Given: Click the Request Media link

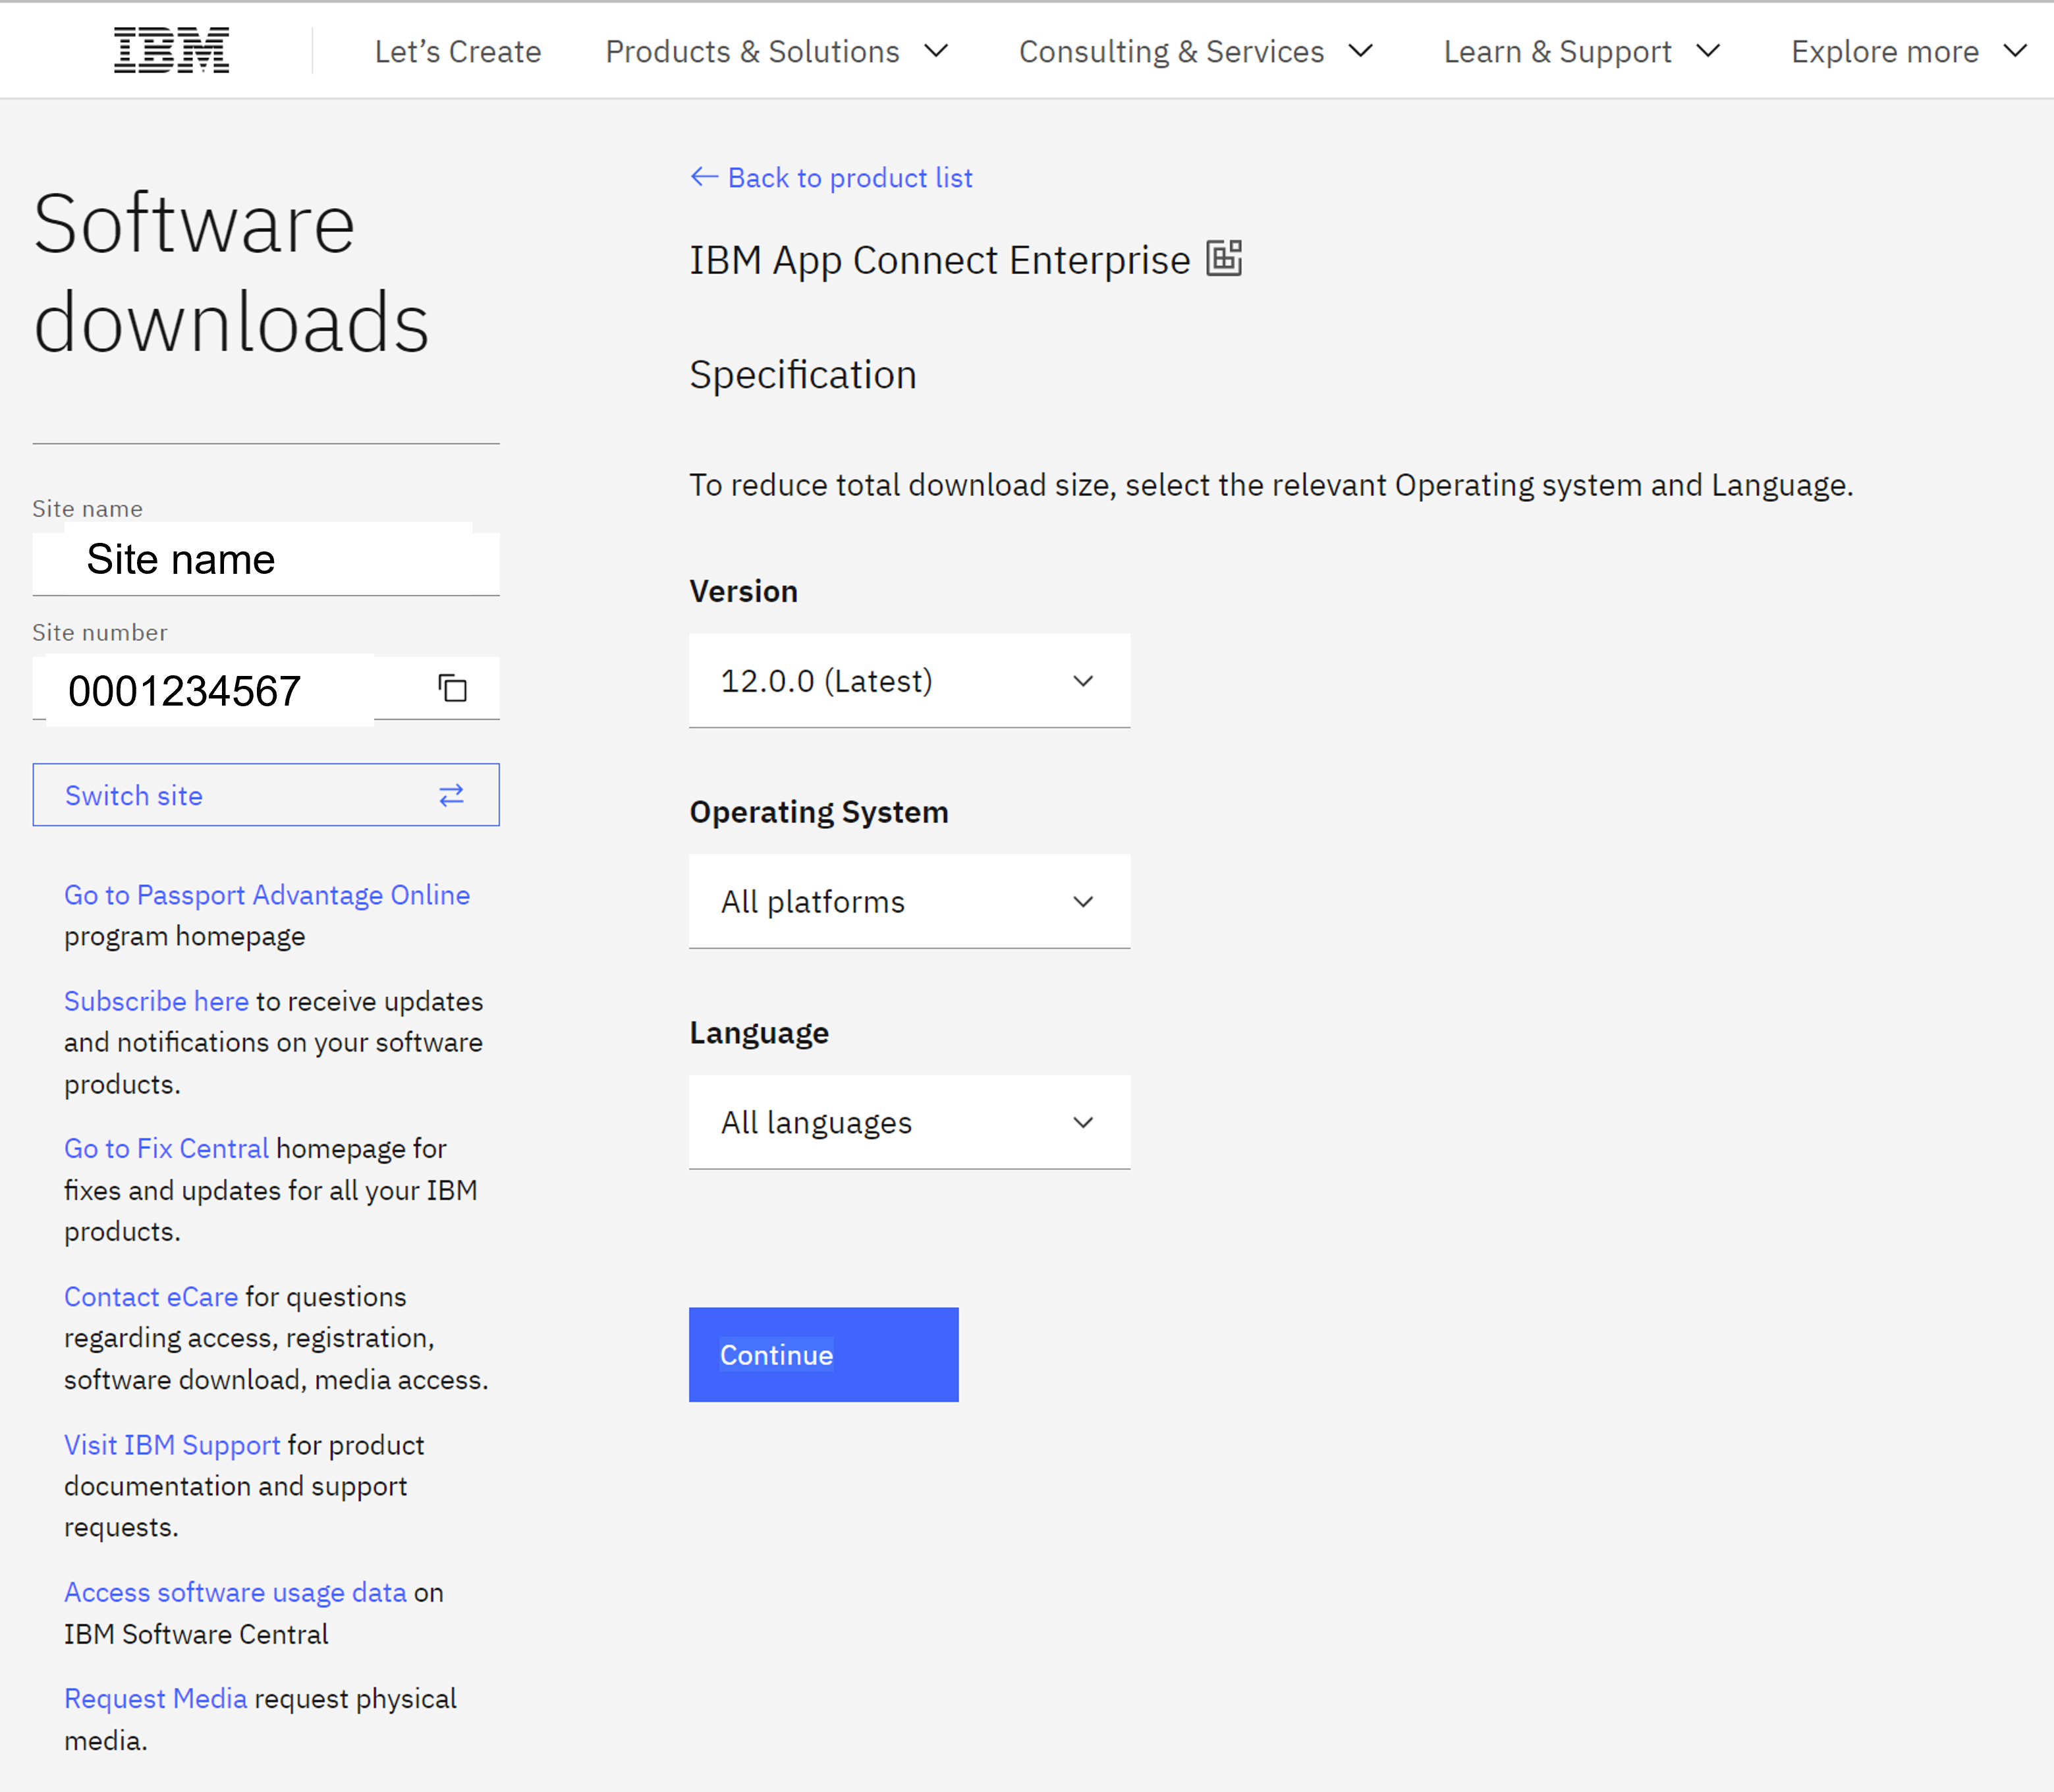Looking at the screenshot, I should point(155,1699).
